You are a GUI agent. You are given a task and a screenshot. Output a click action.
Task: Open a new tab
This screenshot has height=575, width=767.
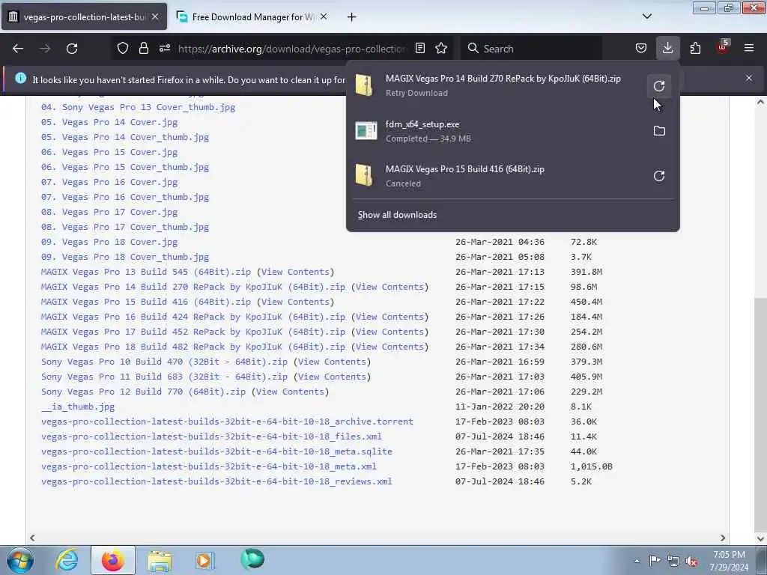pos(351,17)
